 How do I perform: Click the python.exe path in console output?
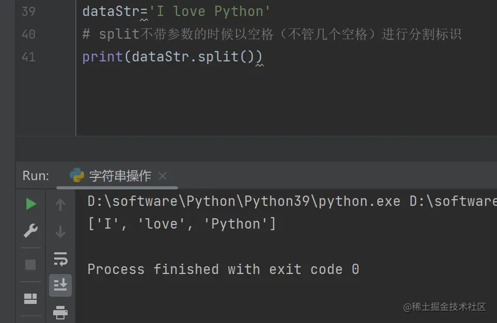(x=244, y=201)
